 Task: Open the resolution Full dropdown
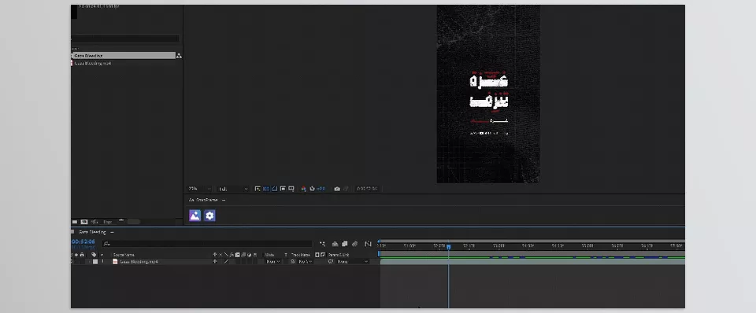point(233,189)
